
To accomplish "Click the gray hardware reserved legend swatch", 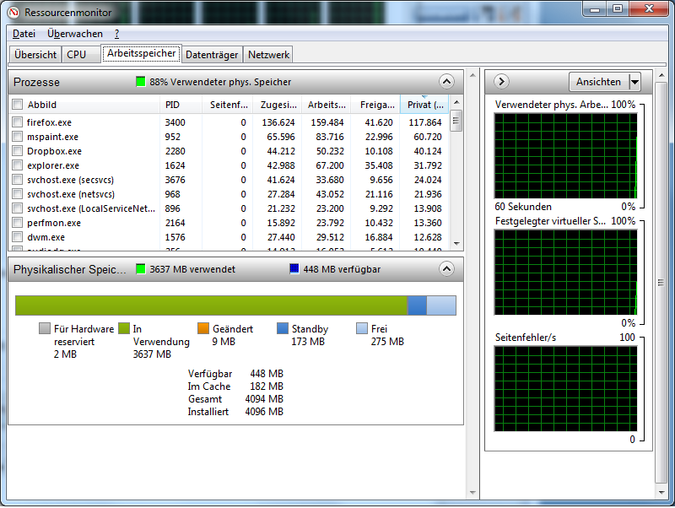I will 45,328.
